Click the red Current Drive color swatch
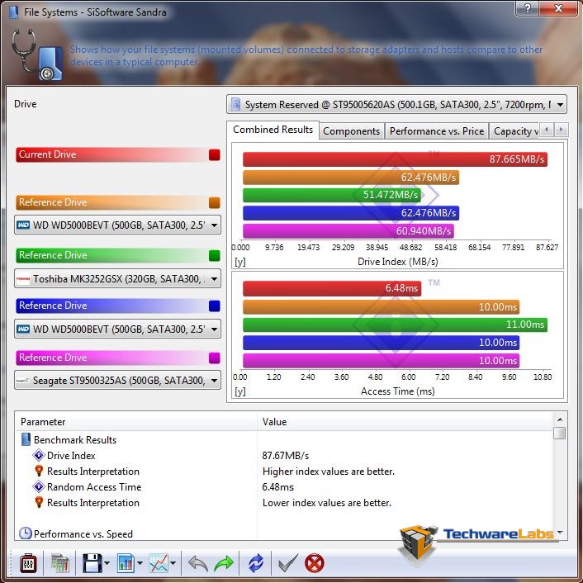Screen dimensions: 583x583 pos(215,154)
